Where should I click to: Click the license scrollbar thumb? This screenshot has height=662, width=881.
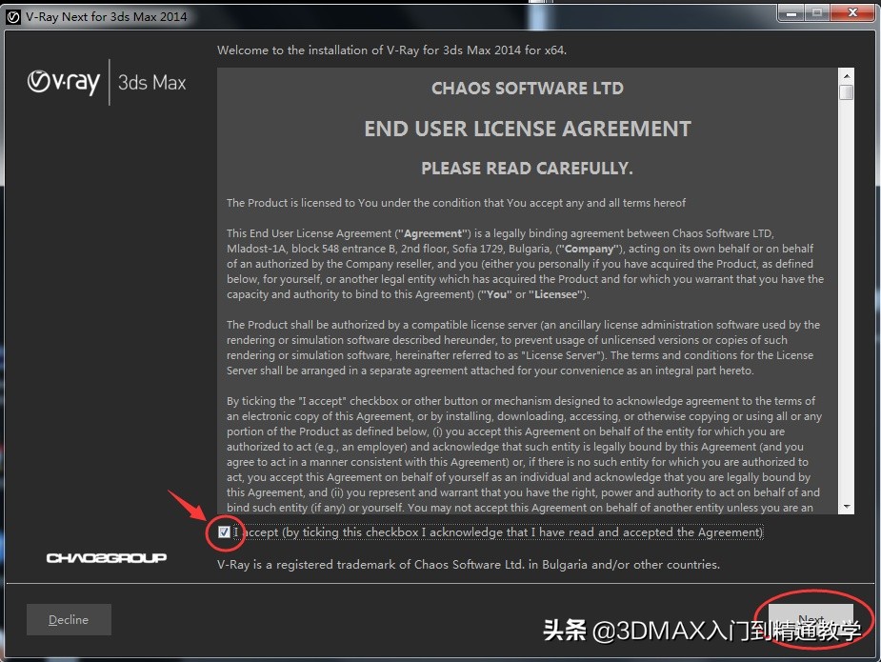point(846,92)
